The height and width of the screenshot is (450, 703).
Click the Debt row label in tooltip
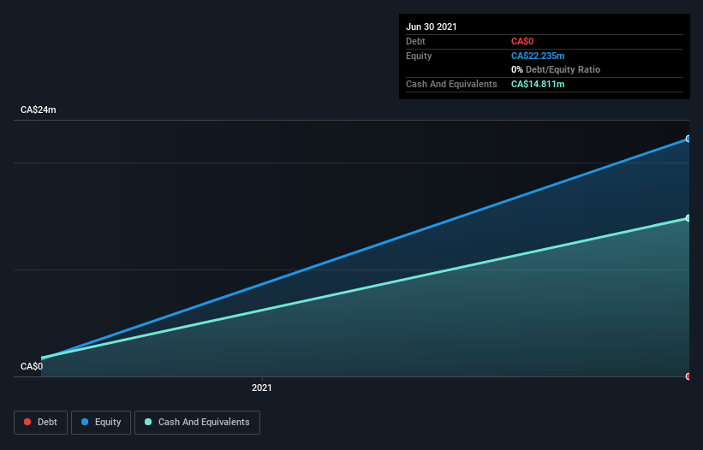click(415, 42)
